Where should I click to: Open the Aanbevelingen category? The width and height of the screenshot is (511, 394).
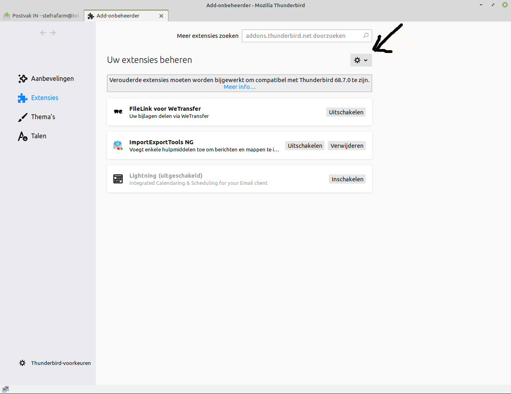pyautogui.click(x=46, y=79)
